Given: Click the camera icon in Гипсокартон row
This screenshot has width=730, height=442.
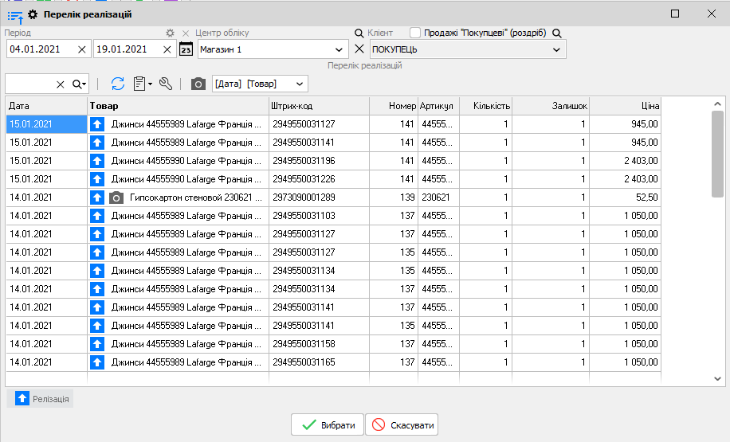Looking at the screenshot, I should [x=116, y=198].
